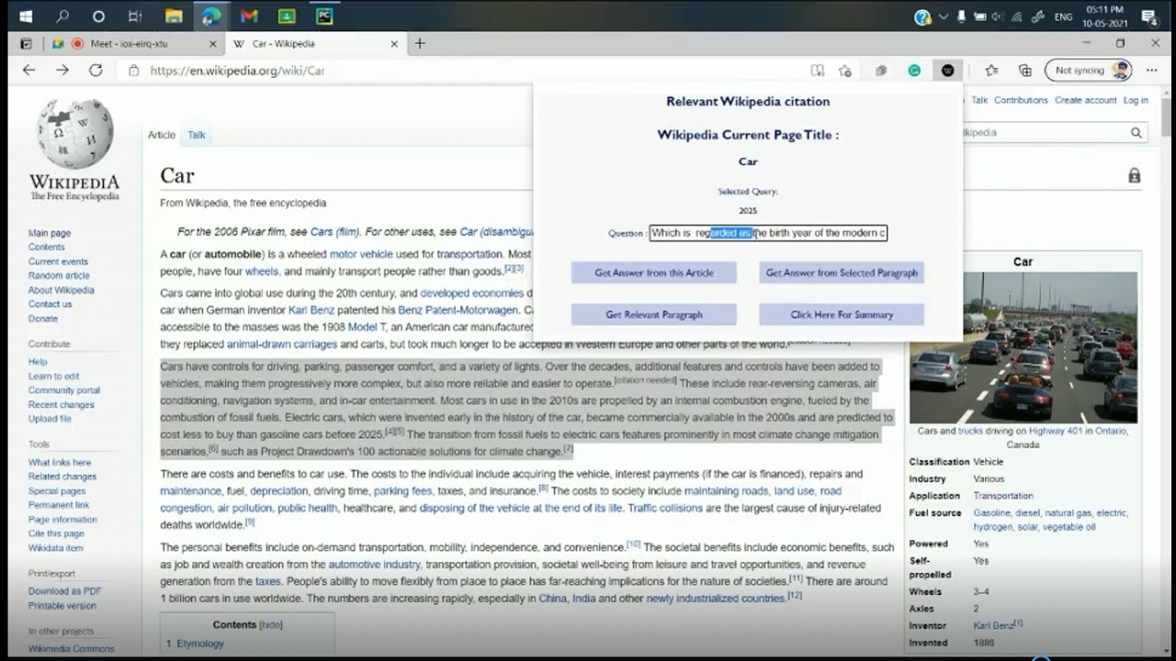Open What links here link
This screenshot has width=1176, height=661.
[x=60, y=463]
